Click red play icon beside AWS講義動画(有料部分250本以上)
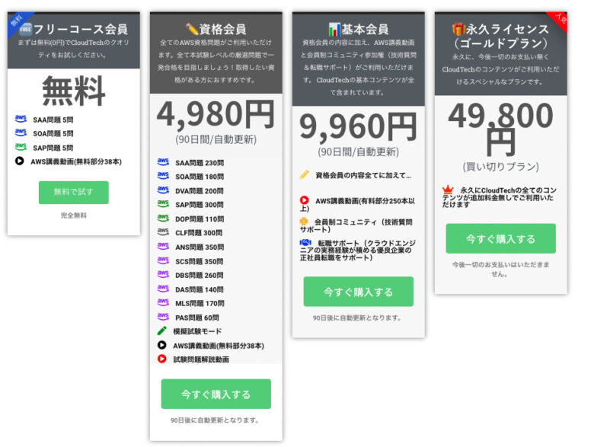The image size is (594, 447). point(304,200)
